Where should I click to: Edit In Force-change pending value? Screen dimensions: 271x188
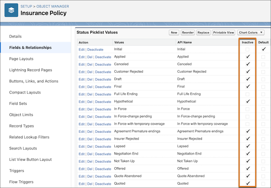point(82,117)
